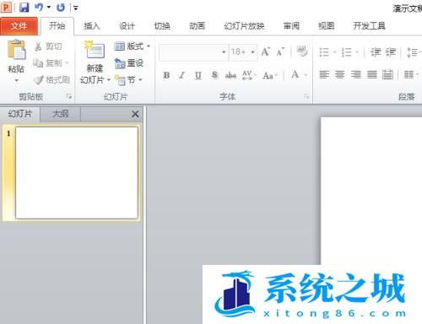Click the 粘贴 (Paste) clipboard icon

[17, 50]
